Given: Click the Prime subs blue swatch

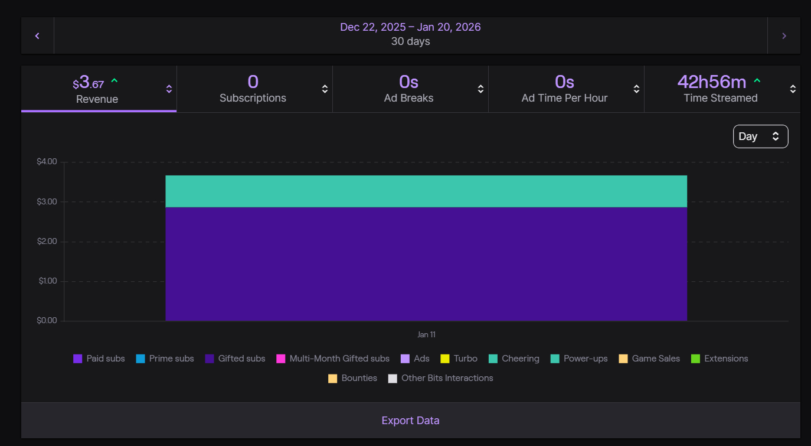Looking at the screenshot, I should (x=140, y=359).
